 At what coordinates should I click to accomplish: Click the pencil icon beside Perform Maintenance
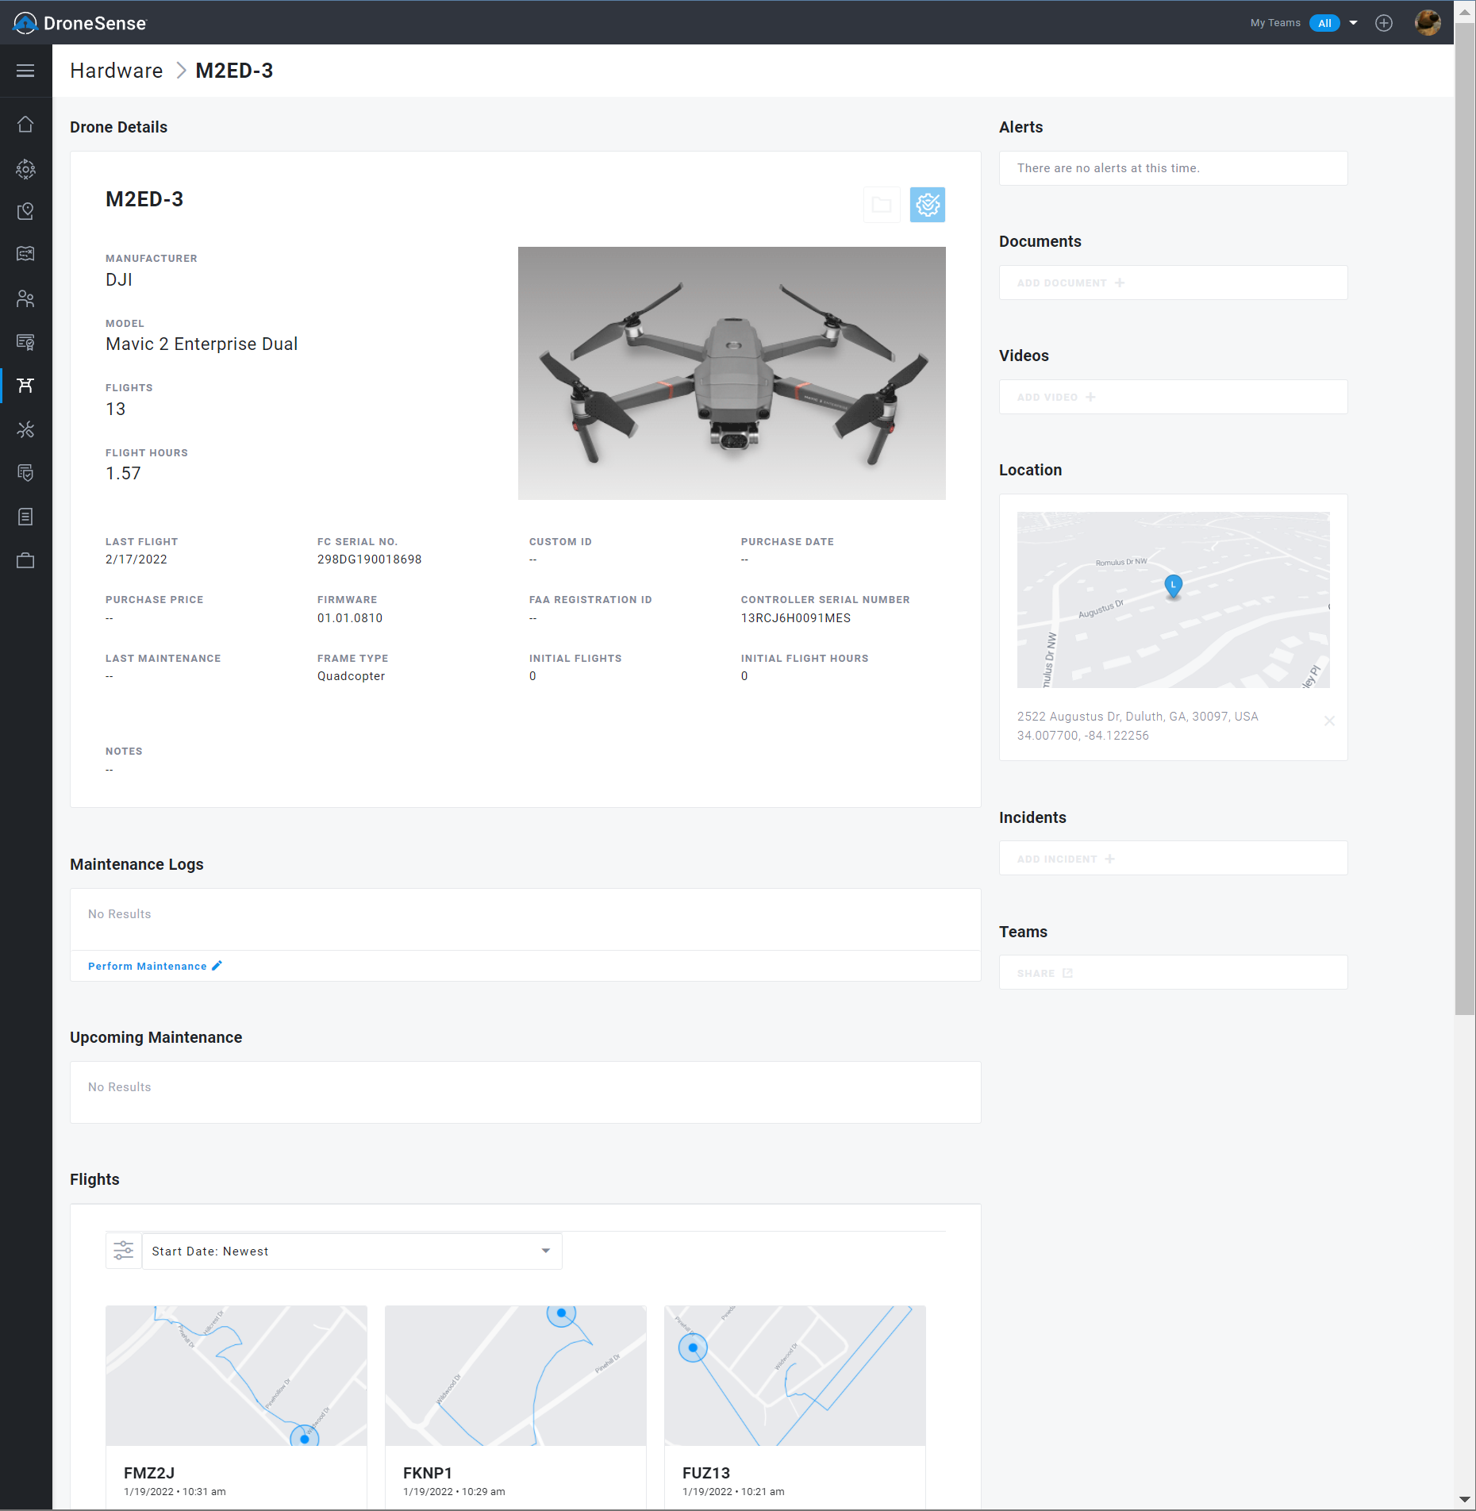(x=217, y=966)
